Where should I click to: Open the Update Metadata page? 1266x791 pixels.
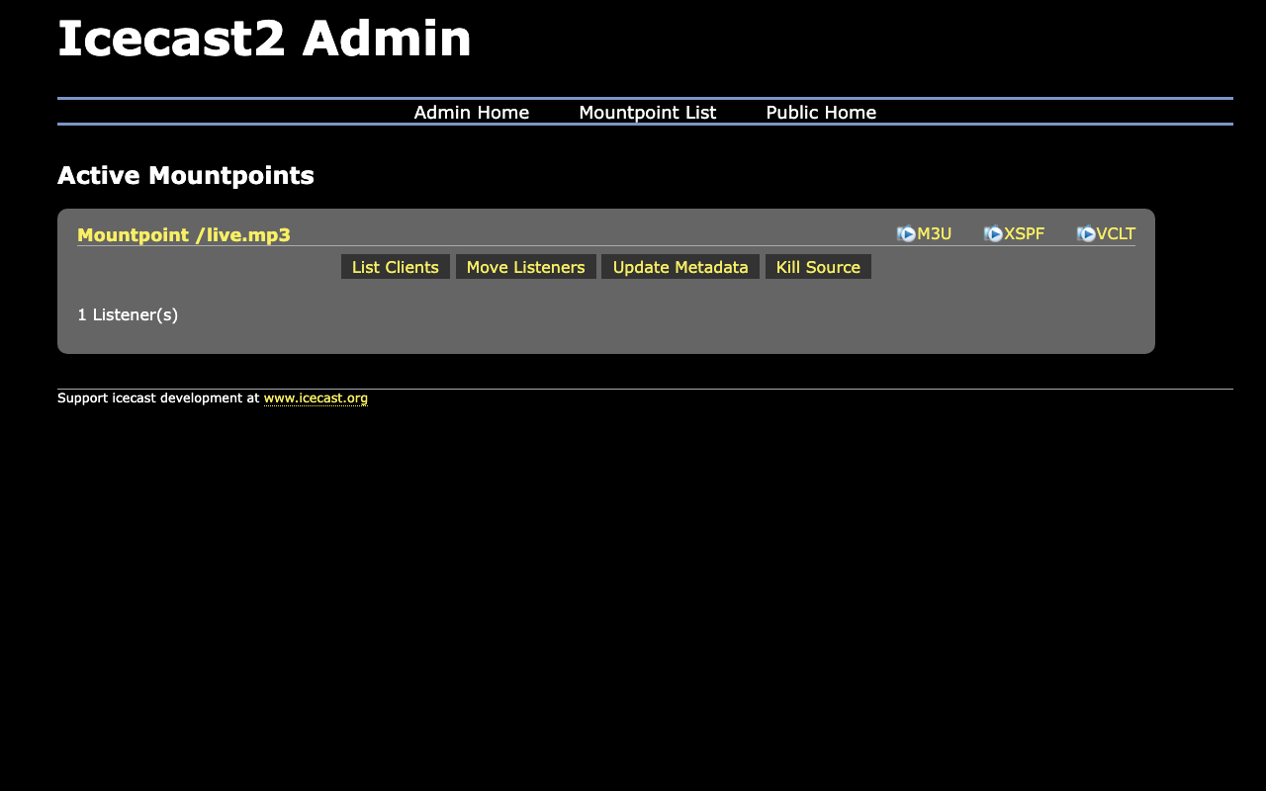[x=680, y=267]
